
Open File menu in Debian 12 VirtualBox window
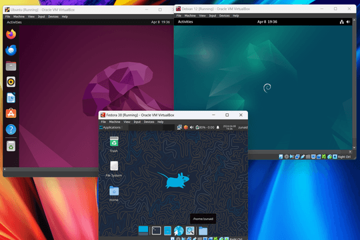tap(179, 15)
